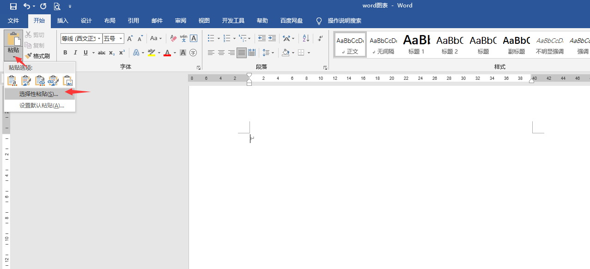Screen dimensions: 590x269
Task: Apply the 无间隔 No Spacing style
Action: (x=383, y=44)
